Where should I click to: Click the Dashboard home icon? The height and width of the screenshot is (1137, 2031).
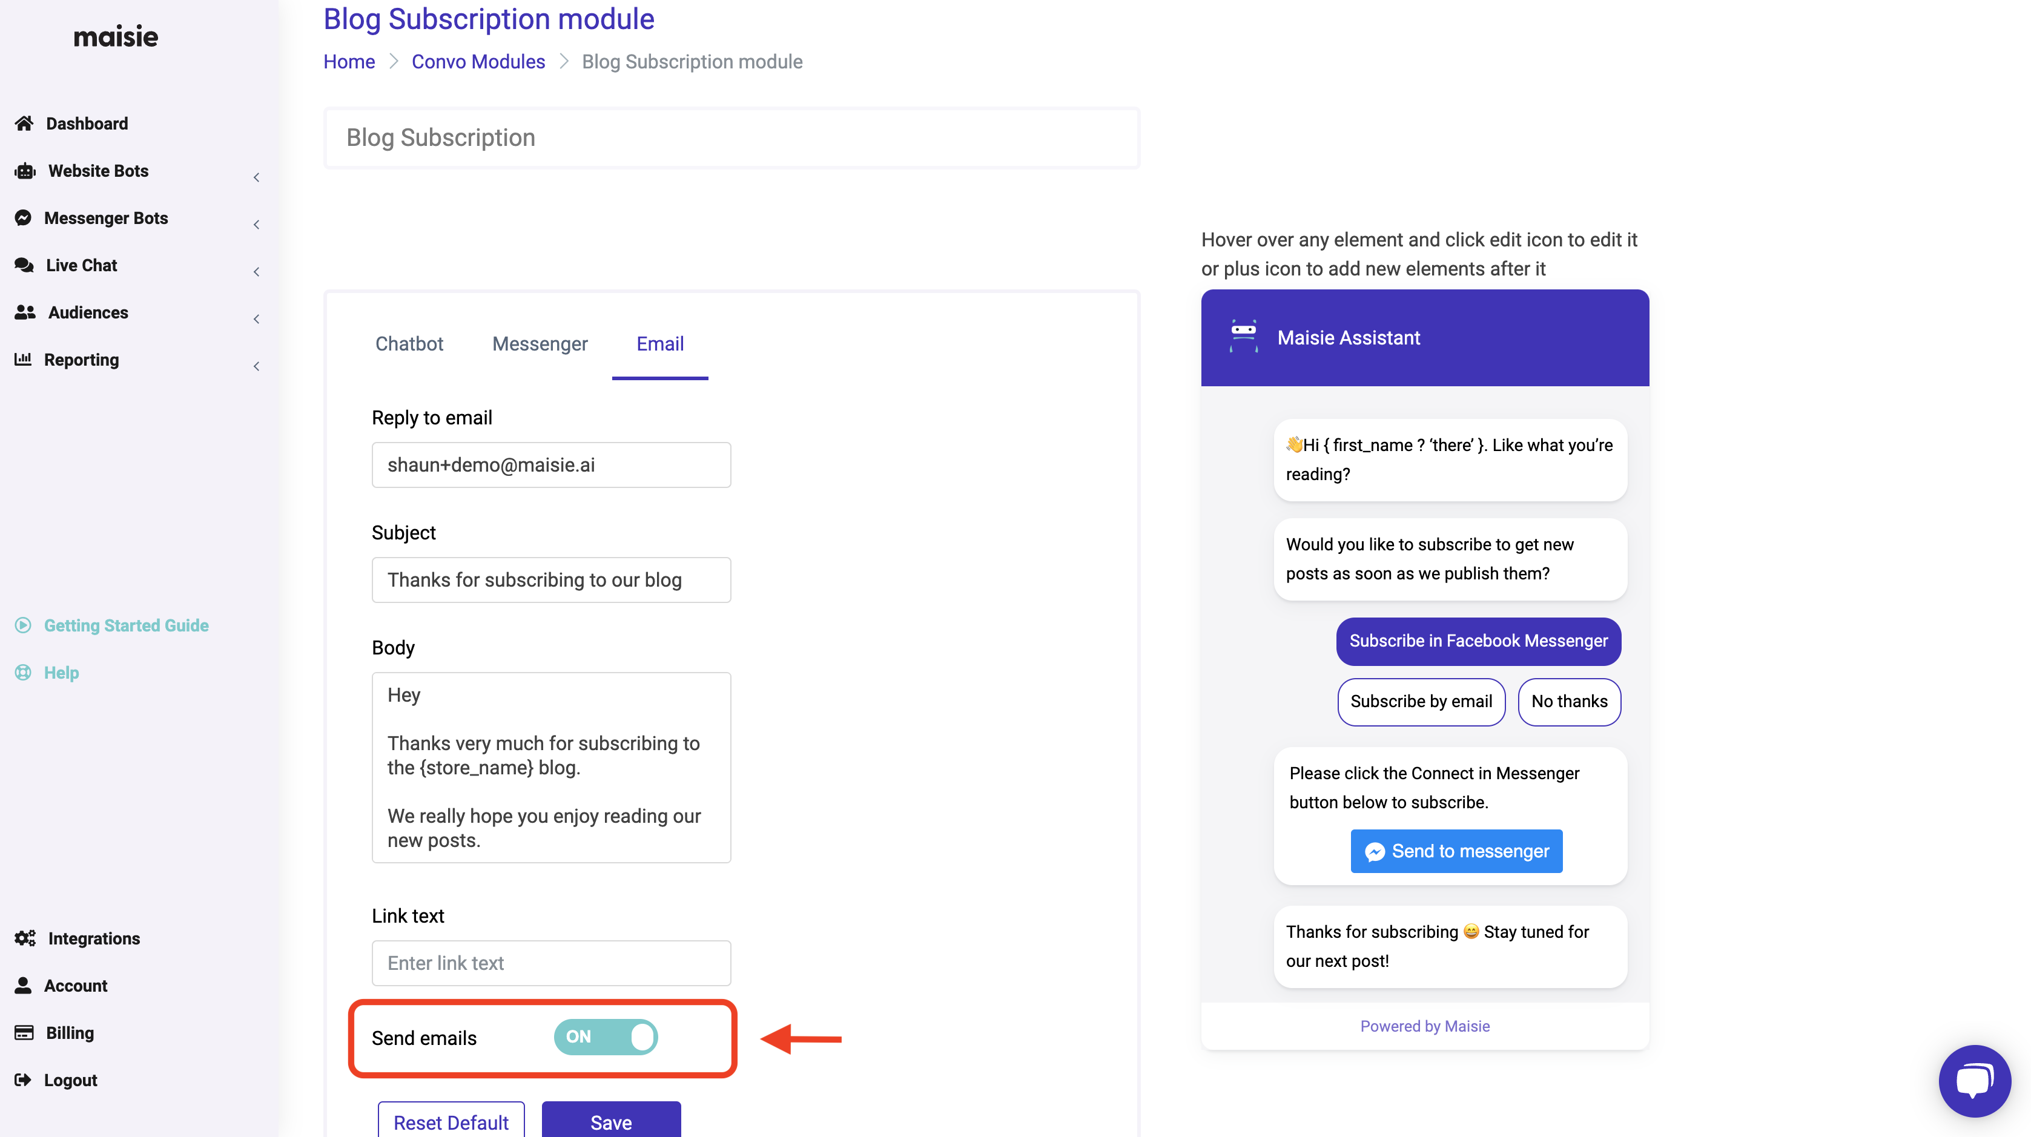click(x=24, y=124)
